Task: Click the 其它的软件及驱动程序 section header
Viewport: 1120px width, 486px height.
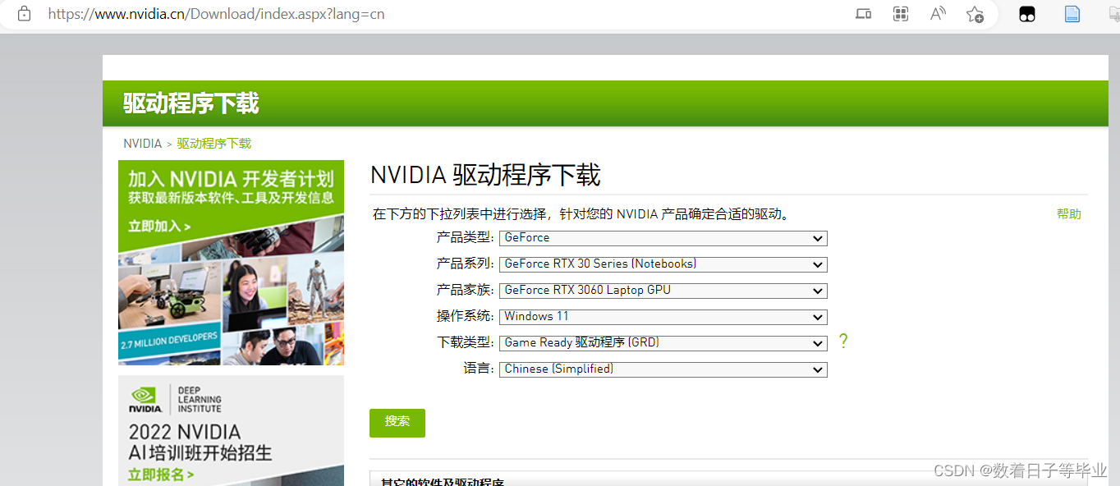Action: [443, 481]
